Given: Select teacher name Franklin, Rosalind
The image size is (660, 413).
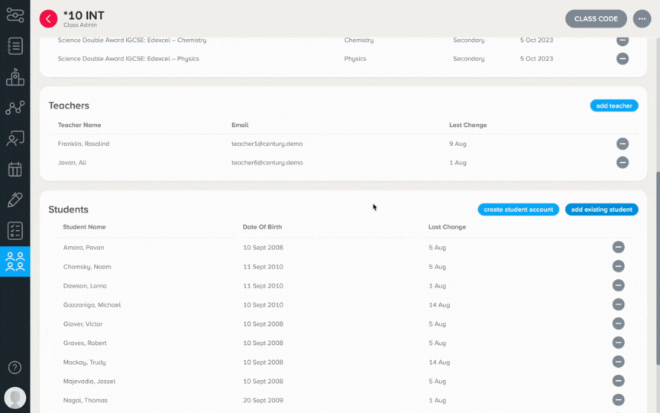Looking at the screenshot, I should pyautogui.click(x=83, y=144).
